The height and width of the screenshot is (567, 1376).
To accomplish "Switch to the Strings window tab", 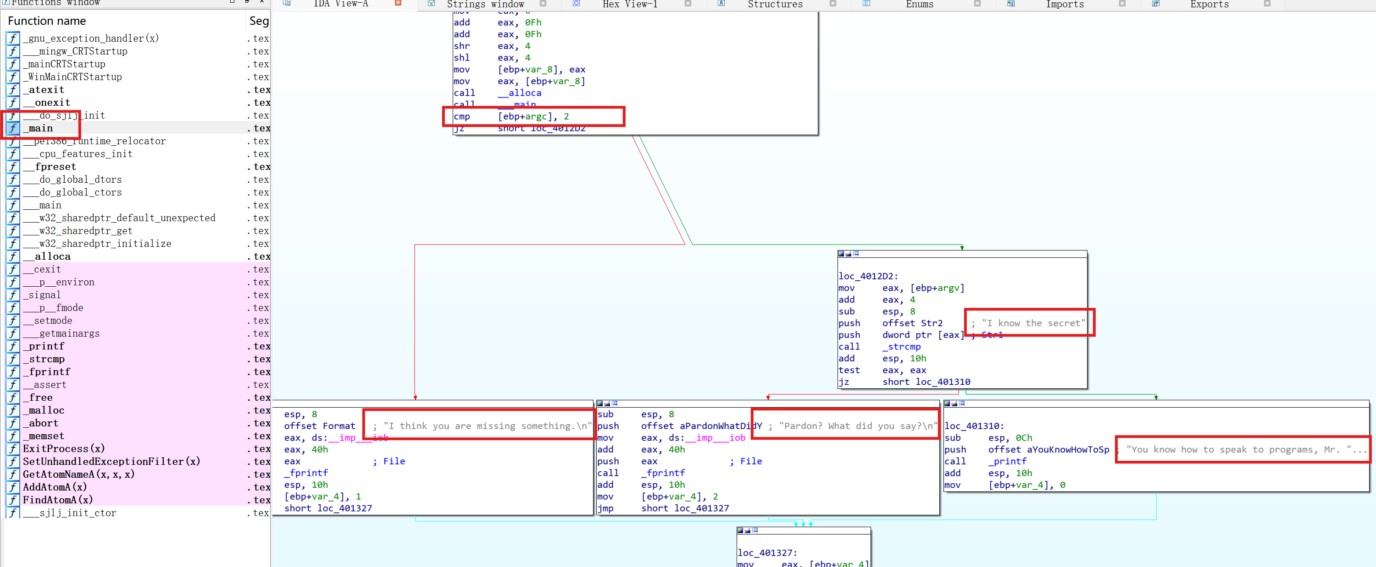I will tap(484, 4).
